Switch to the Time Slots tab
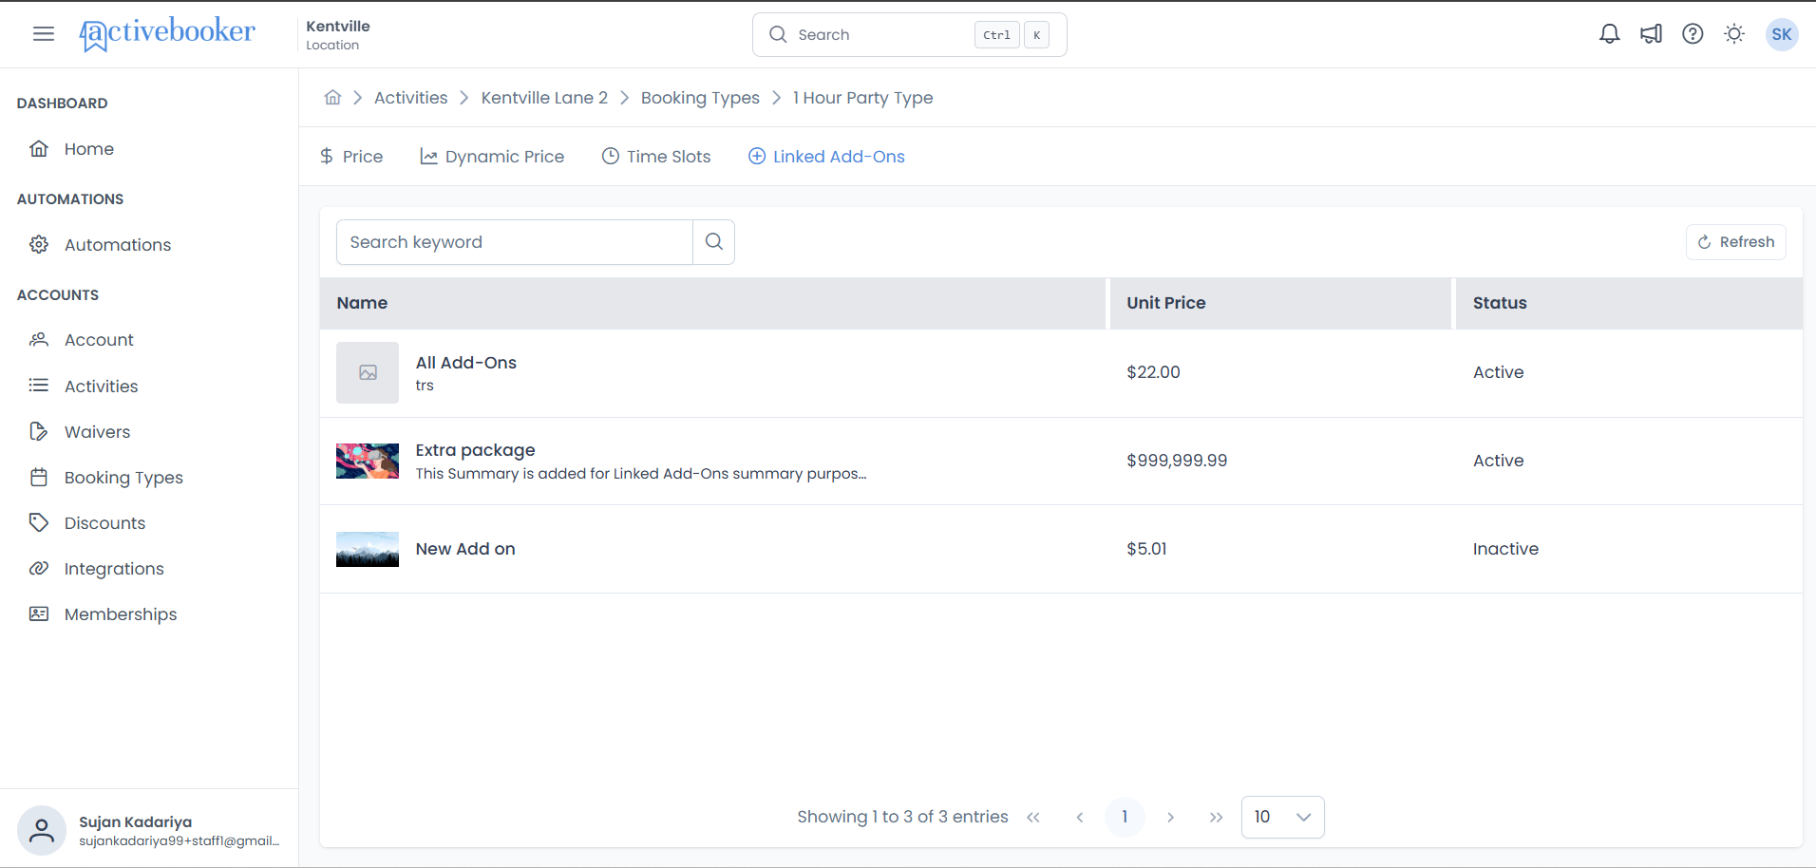 coord(656,157)
